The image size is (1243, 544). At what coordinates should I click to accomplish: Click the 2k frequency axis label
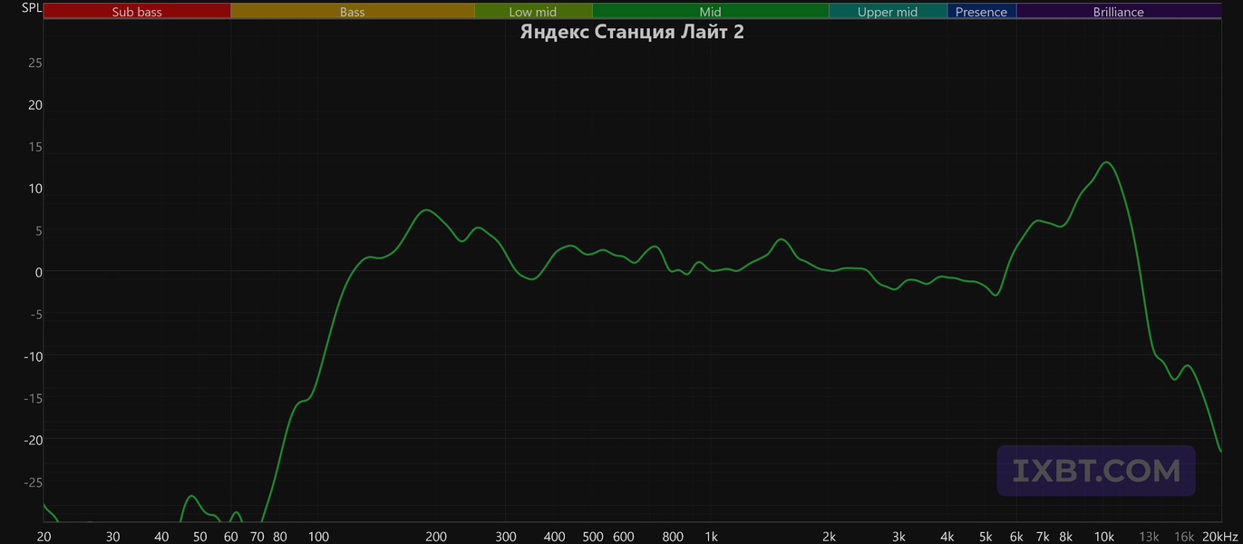pyautogui.click(x=830, y=536)
